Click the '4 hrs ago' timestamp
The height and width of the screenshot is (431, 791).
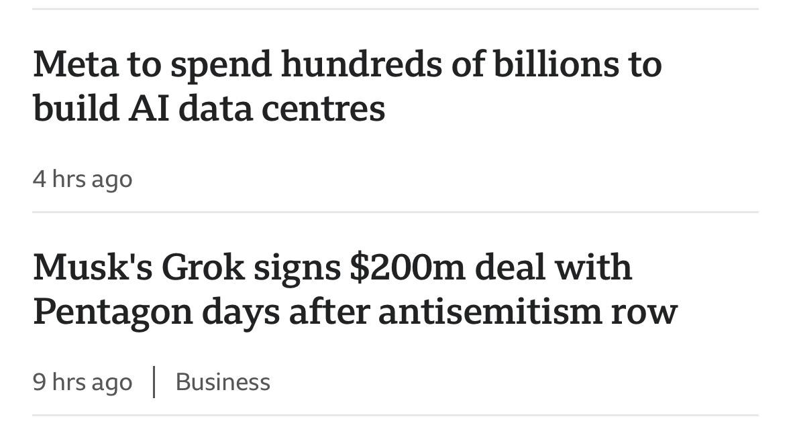(83, 180)
